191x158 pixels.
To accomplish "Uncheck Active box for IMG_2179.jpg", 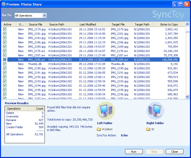I will 5,29.
